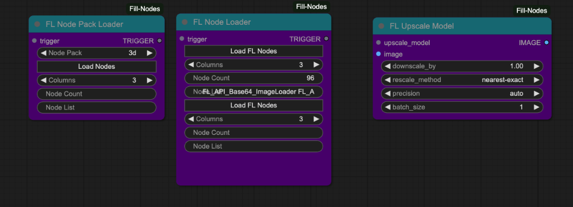Increase Columns in FL Node Pack Loader
The image size is (573, 207).
click(x=149, y=80)
